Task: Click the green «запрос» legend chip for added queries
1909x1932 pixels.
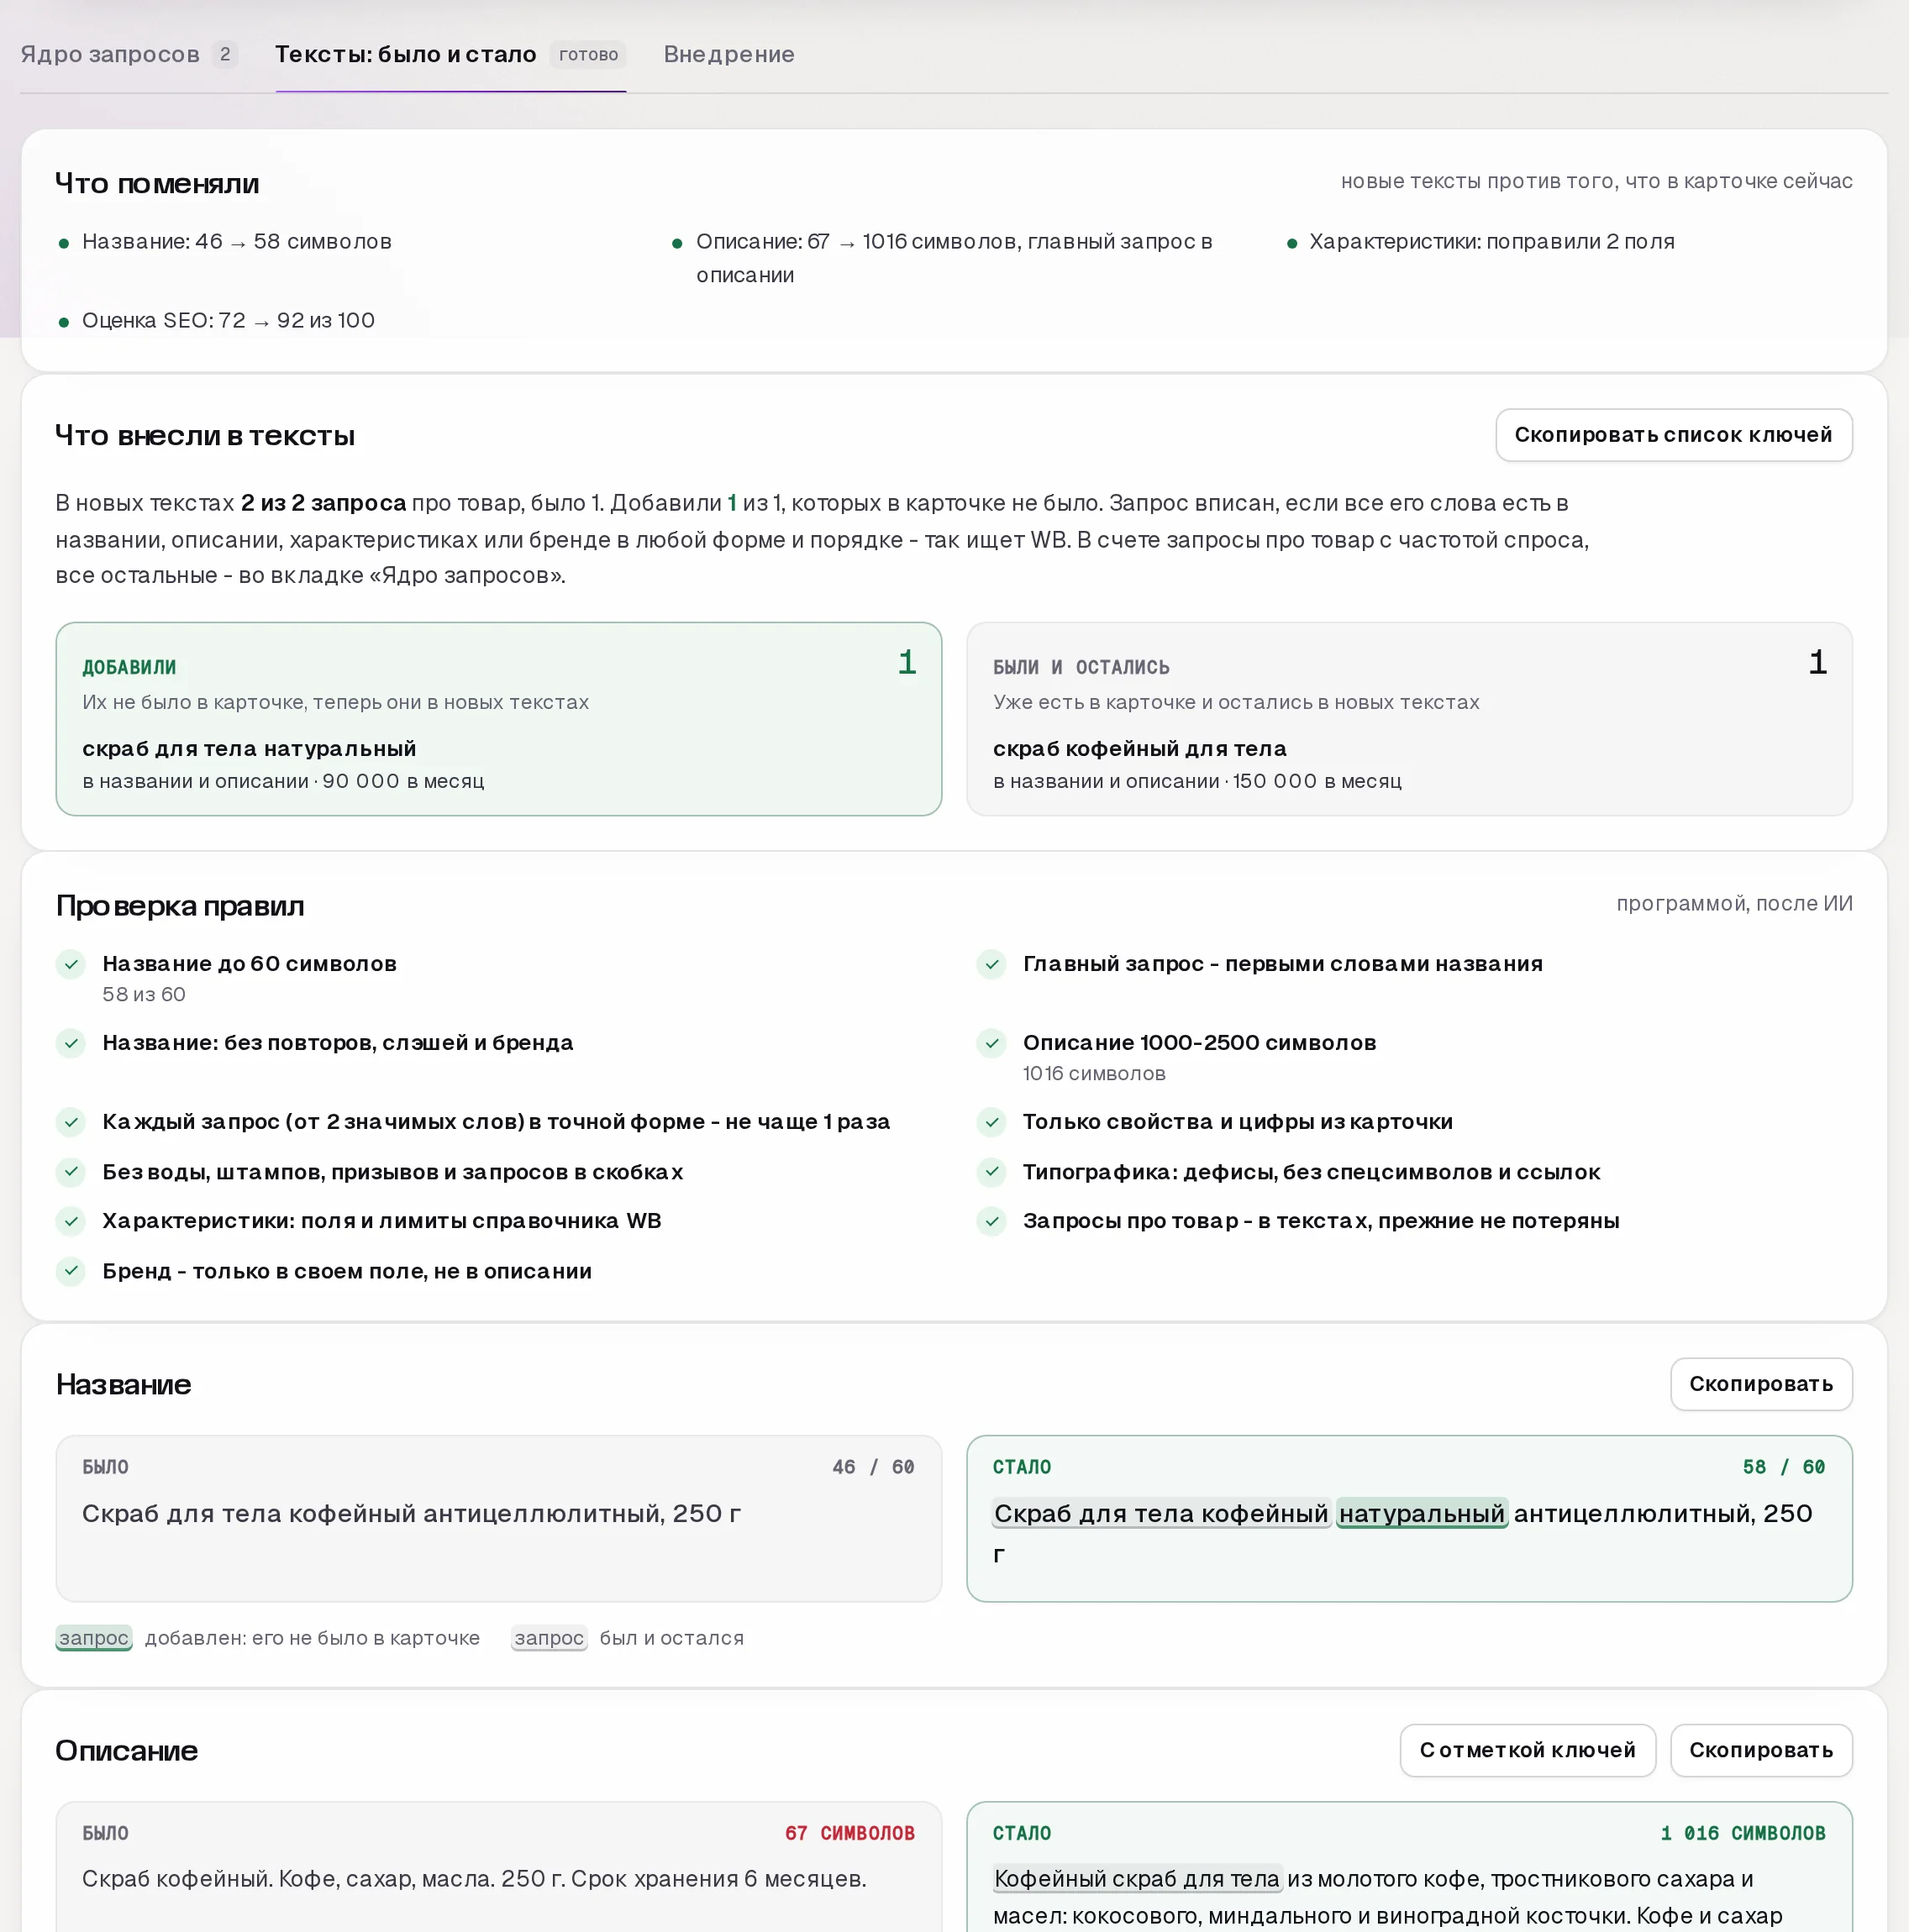Action: pos(94,1638)
